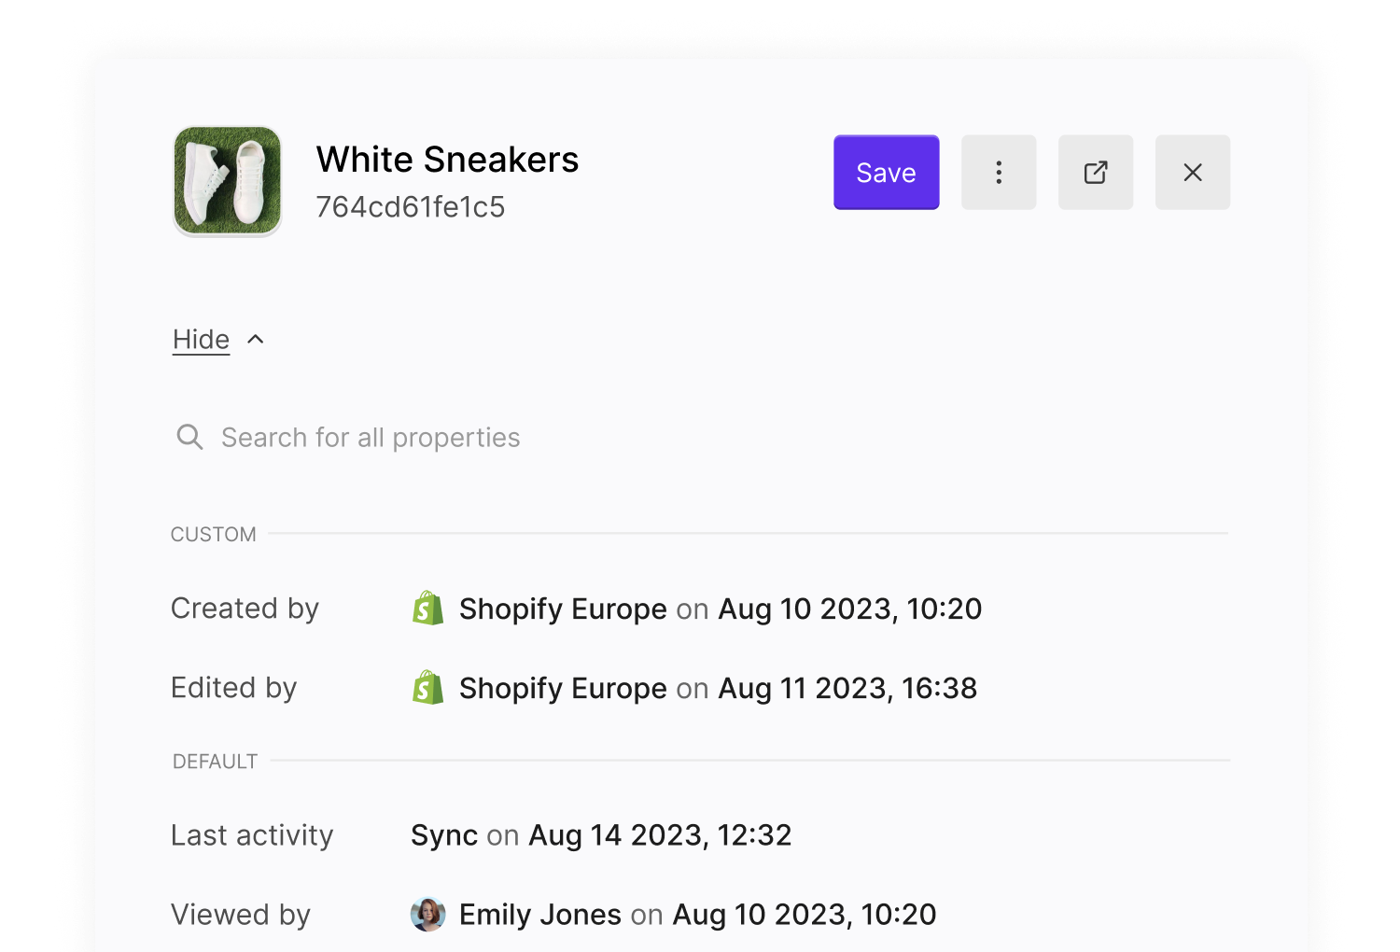Click the White Sneakers product thumbnail
The height and width of the screenshot is (952, 1400).
click(228, 181)
